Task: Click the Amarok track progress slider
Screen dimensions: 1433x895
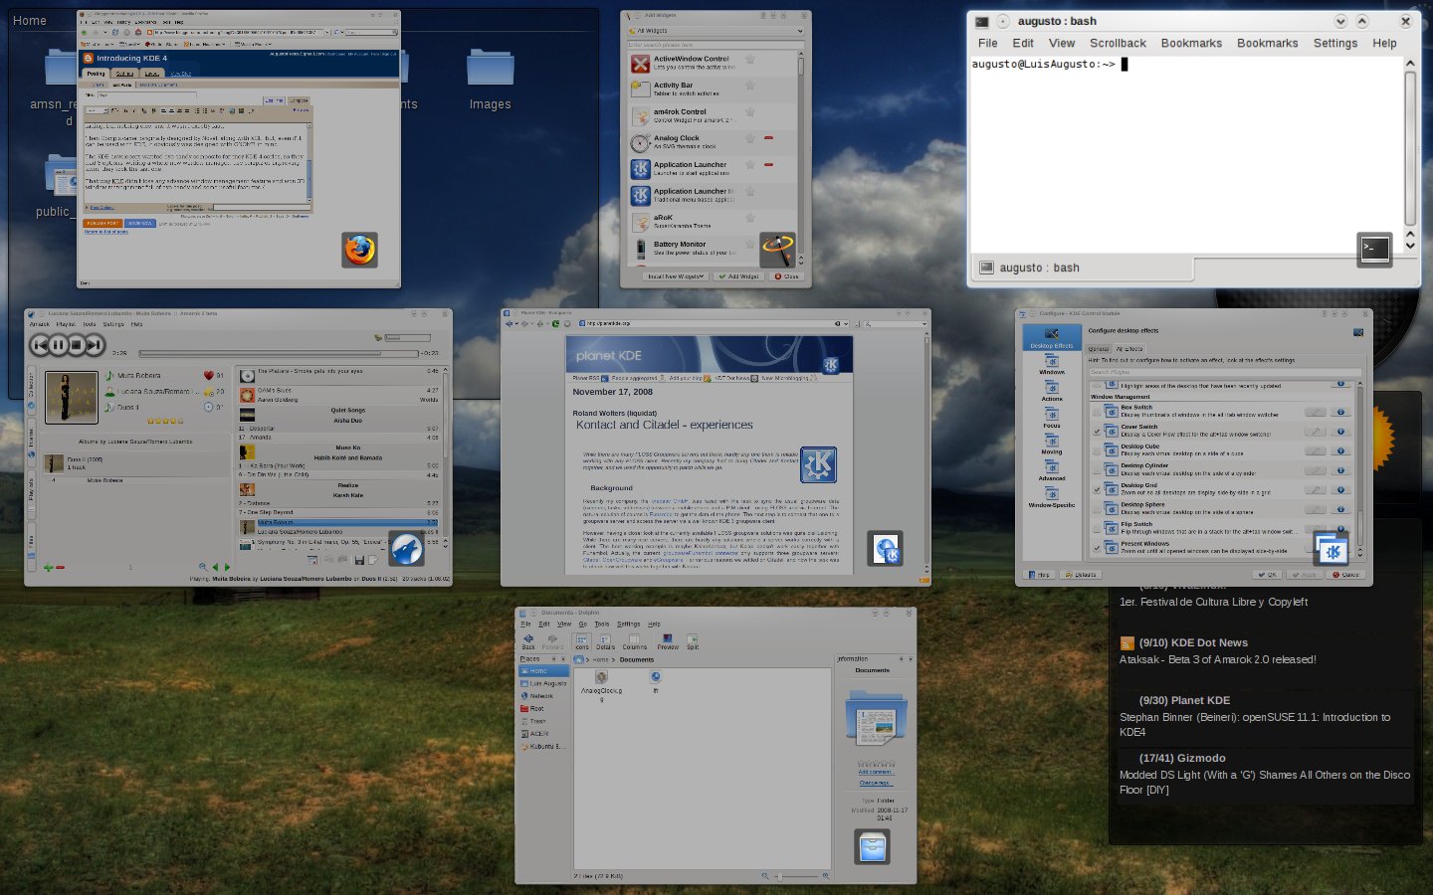Action: pyautogui.click(x=279, y=353)
